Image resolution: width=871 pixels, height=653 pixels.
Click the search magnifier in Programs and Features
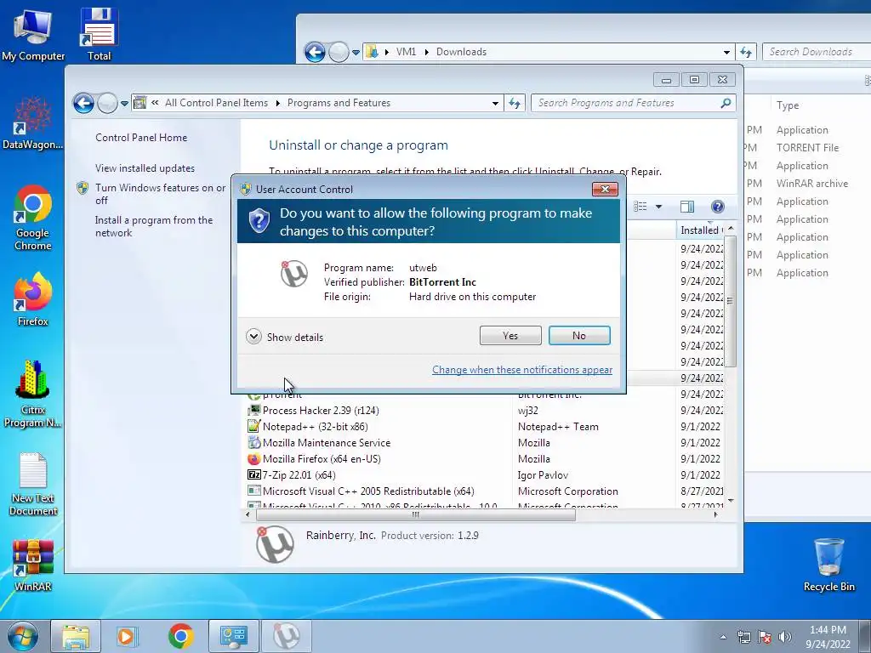pyautogui.click(x=726, y=103)
